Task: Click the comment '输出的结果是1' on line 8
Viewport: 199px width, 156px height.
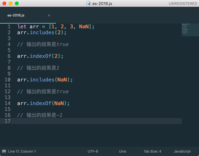Action: pos(43,68)
